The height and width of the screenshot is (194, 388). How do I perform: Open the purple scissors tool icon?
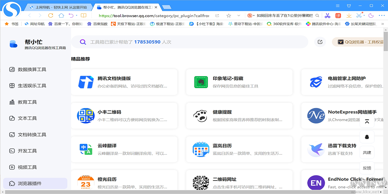pyautogui.click(x=328, y=16)
